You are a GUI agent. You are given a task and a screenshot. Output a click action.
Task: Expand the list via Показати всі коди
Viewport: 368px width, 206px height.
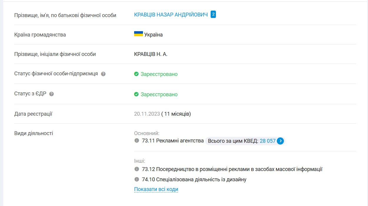pyautogui.click(x=156, y=189)
